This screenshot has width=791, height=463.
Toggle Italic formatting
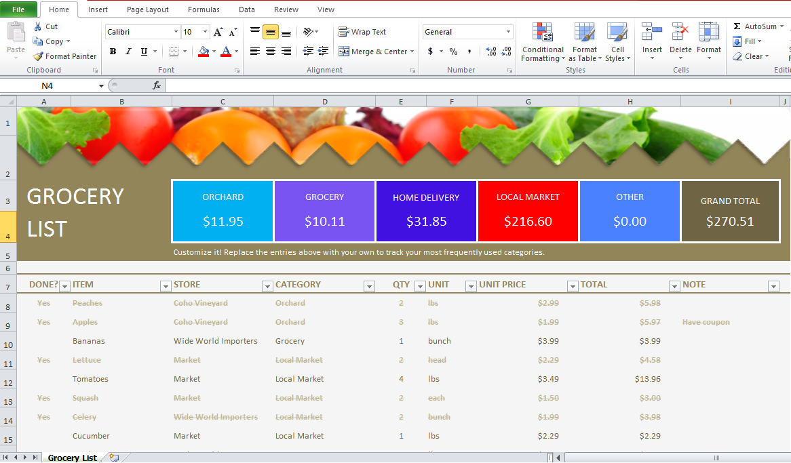point(128,52)
